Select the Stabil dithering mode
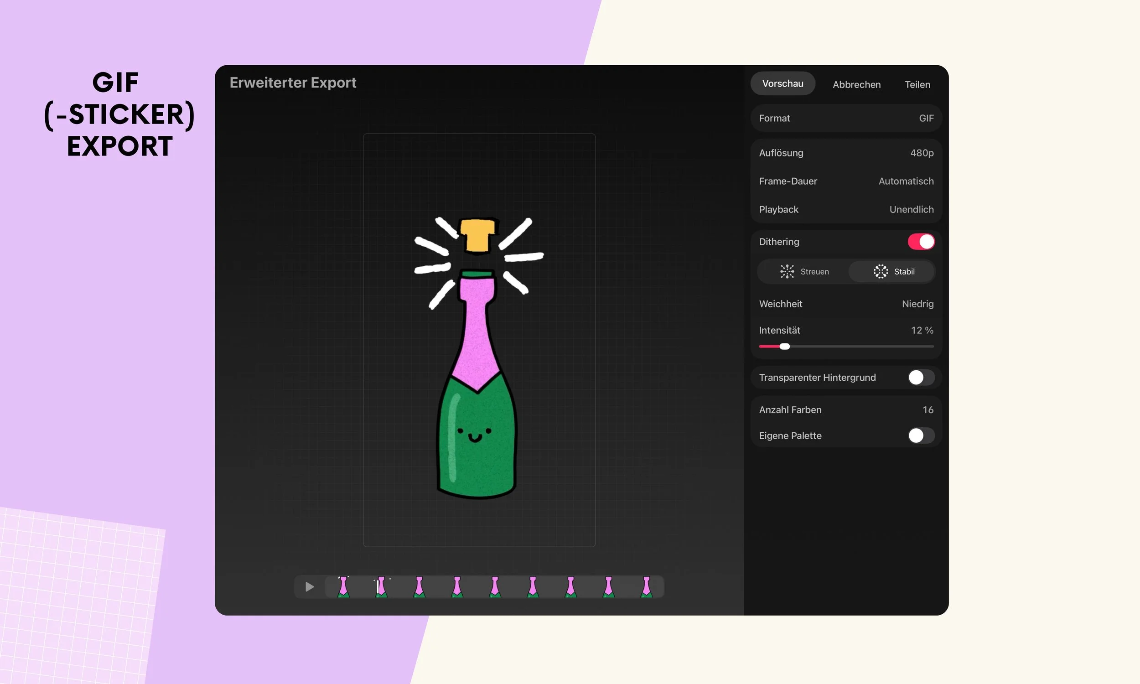This screenshot has width=1140, height=684. [x=892, y=271]
